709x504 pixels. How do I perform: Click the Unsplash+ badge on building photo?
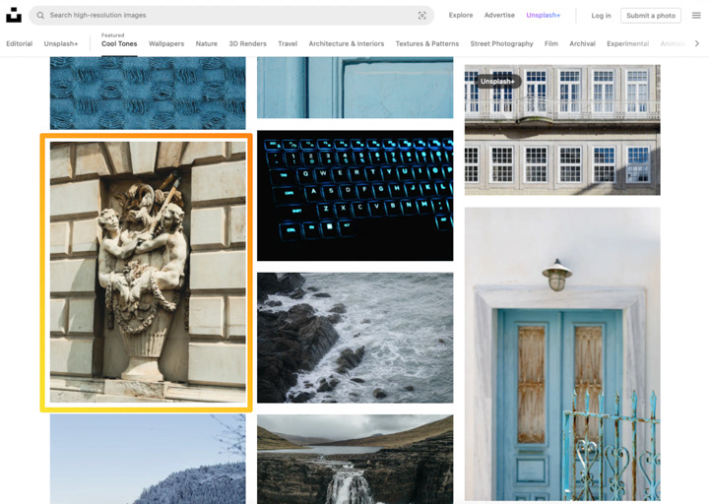click(x=497, y=82)
